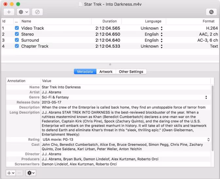Click the AAC, 2 ch format cell
The width and height of the screenshot is (220, 179).
pyautogui.click(x=209, y=34)
